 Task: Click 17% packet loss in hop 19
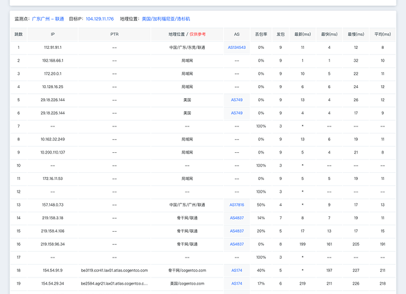click(x=261, y=283)
